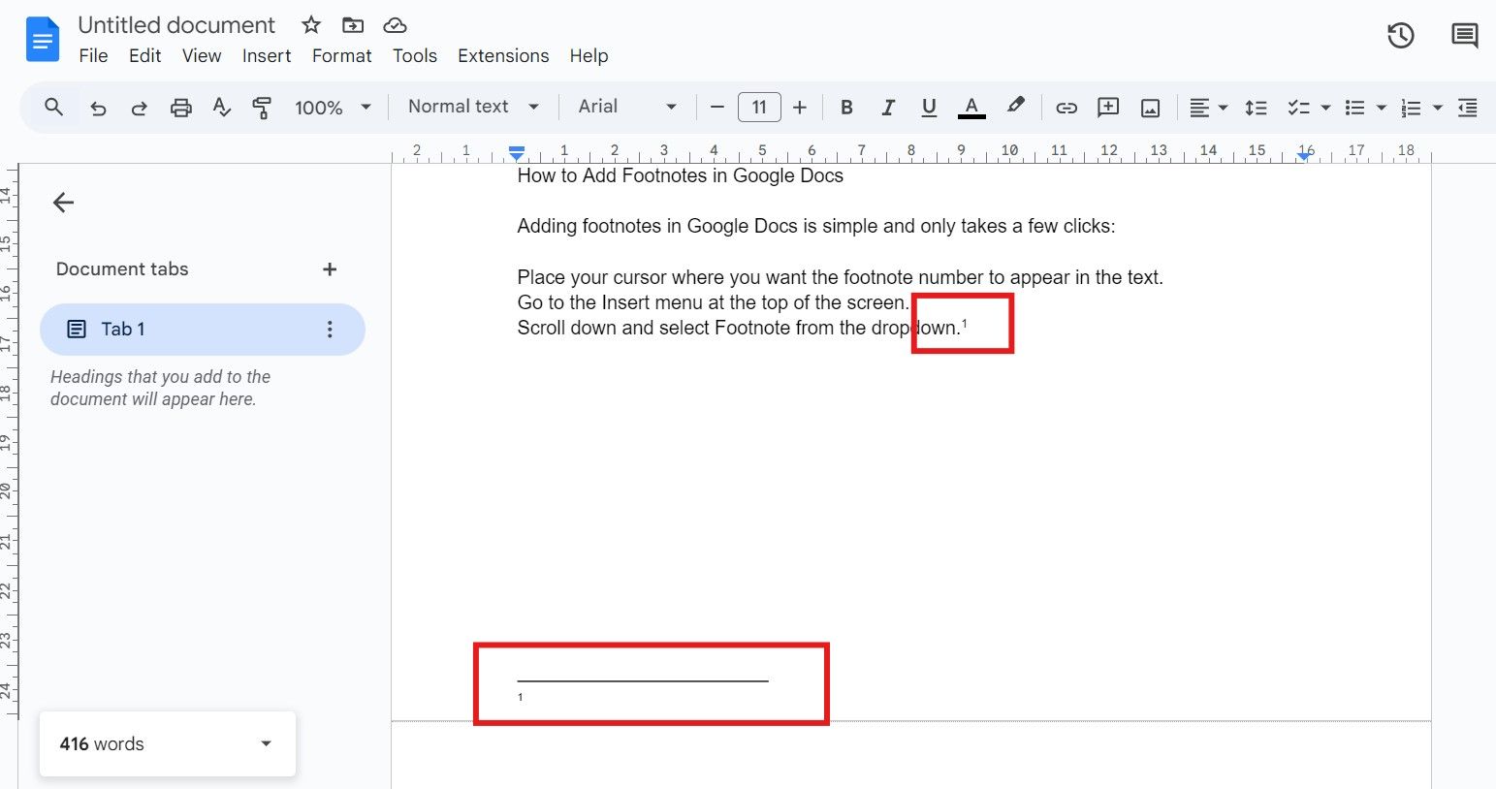Viewport: 1496px width, 789px height.
Task: Expand the zoom level dropdown
Action: (x=333, y=107)
